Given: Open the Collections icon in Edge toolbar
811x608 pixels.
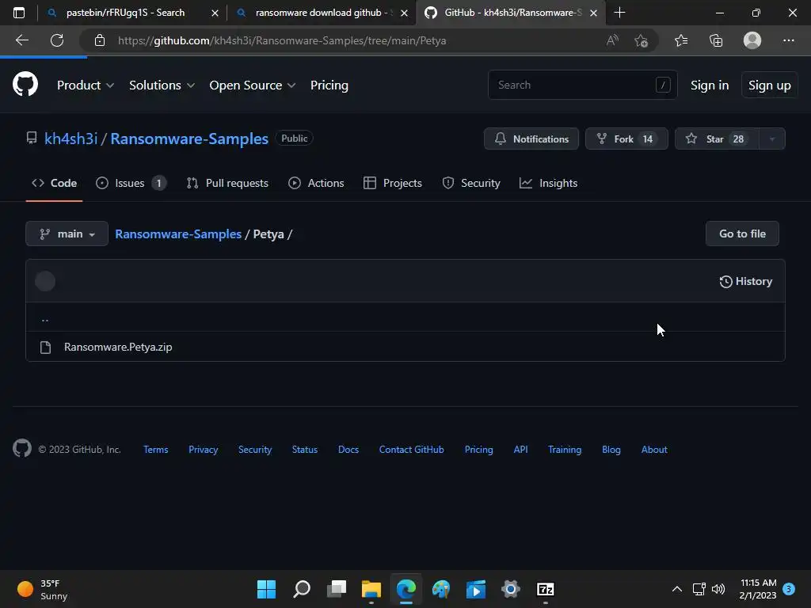Looking at the screenshot, I should [716, 40].
